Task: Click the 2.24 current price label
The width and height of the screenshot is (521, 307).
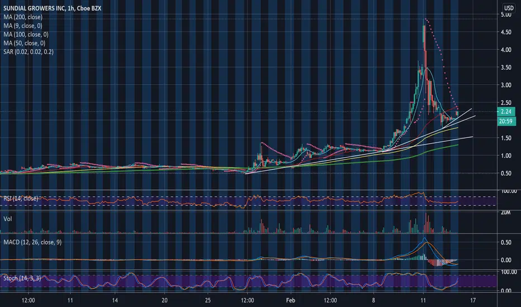Action: tap(506, 112)
